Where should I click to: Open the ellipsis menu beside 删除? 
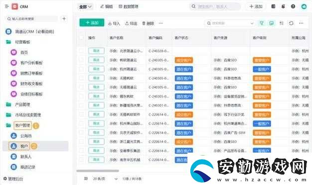[x=161, y=23]
